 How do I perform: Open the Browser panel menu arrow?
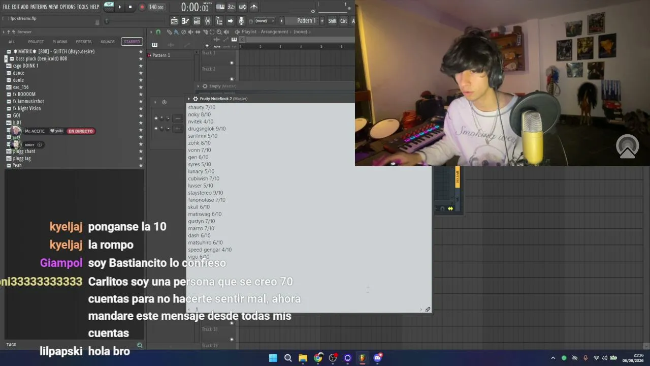coord(3,32)
